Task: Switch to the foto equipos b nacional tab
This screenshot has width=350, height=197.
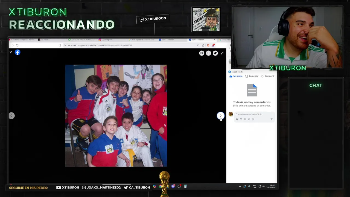Action: click(142, 40)
